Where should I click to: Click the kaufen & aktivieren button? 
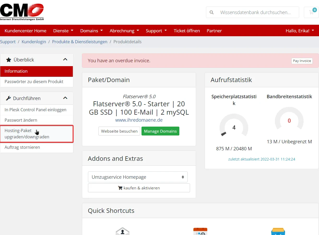[x=139, y=188]
